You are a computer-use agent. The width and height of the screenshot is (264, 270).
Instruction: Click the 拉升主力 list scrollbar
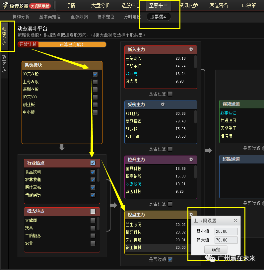pos(195,172)
